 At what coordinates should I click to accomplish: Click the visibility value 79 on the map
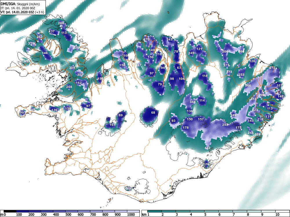pos(160,84)
